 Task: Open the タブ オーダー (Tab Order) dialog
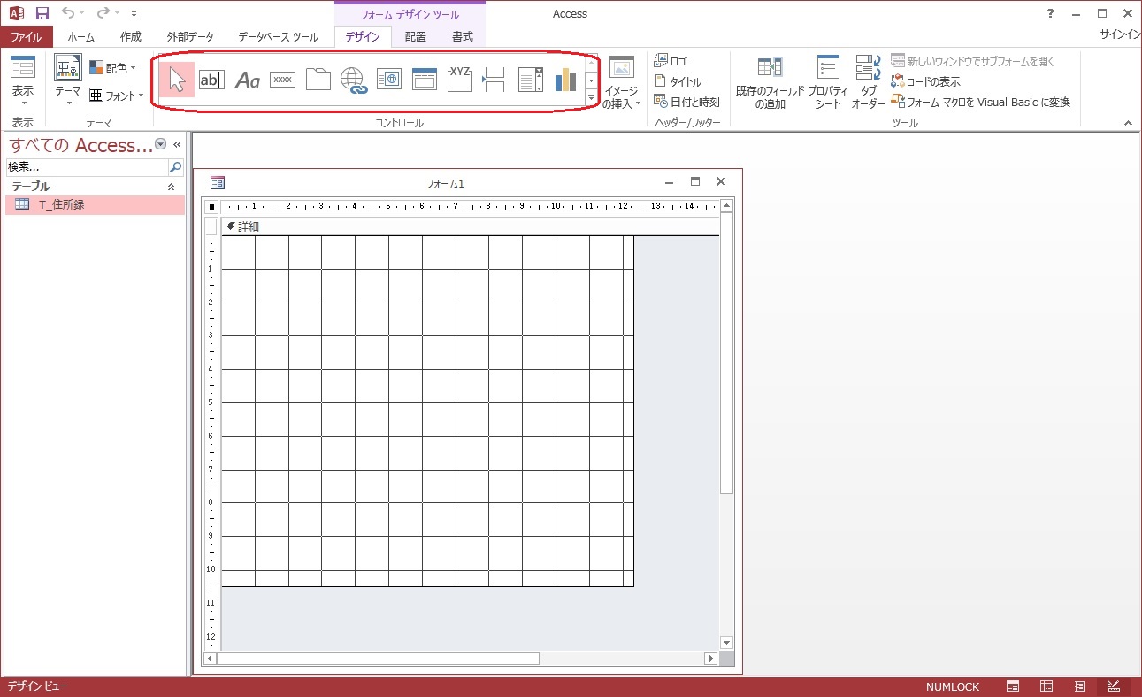click(869, 83)
